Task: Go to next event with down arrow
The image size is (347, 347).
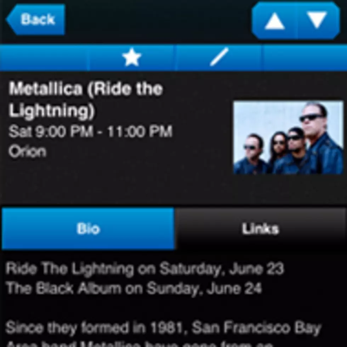Action: (318, 21)
